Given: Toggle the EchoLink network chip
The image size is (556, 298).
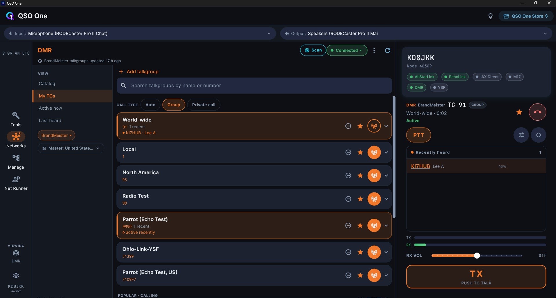Looking at the screenshot, I should coord(455,77).
